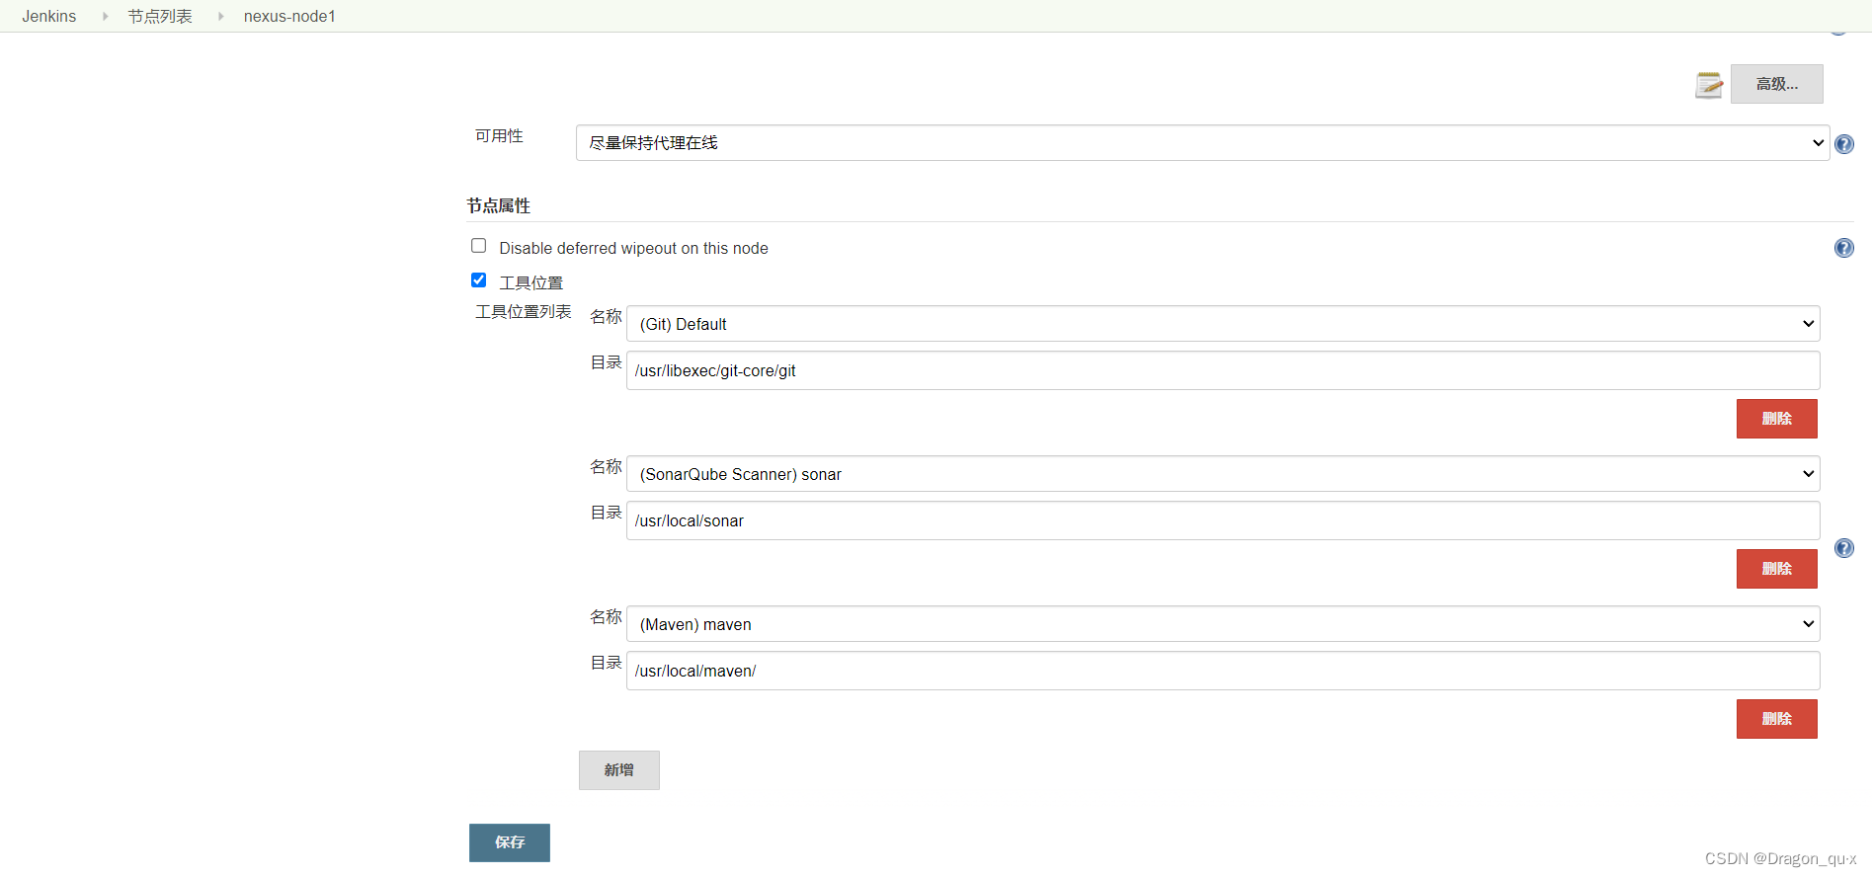Go to Jenkins home breadcrumb
1872x877 pixels.
point(49,17)
